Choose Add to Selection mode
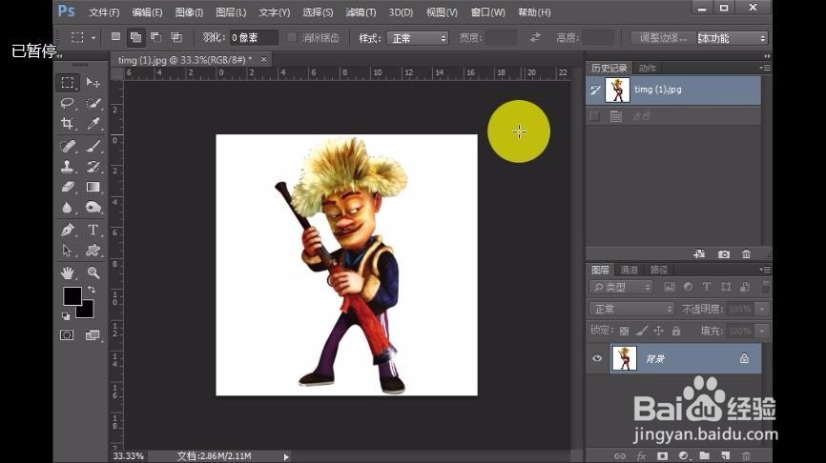 [135, 37]
